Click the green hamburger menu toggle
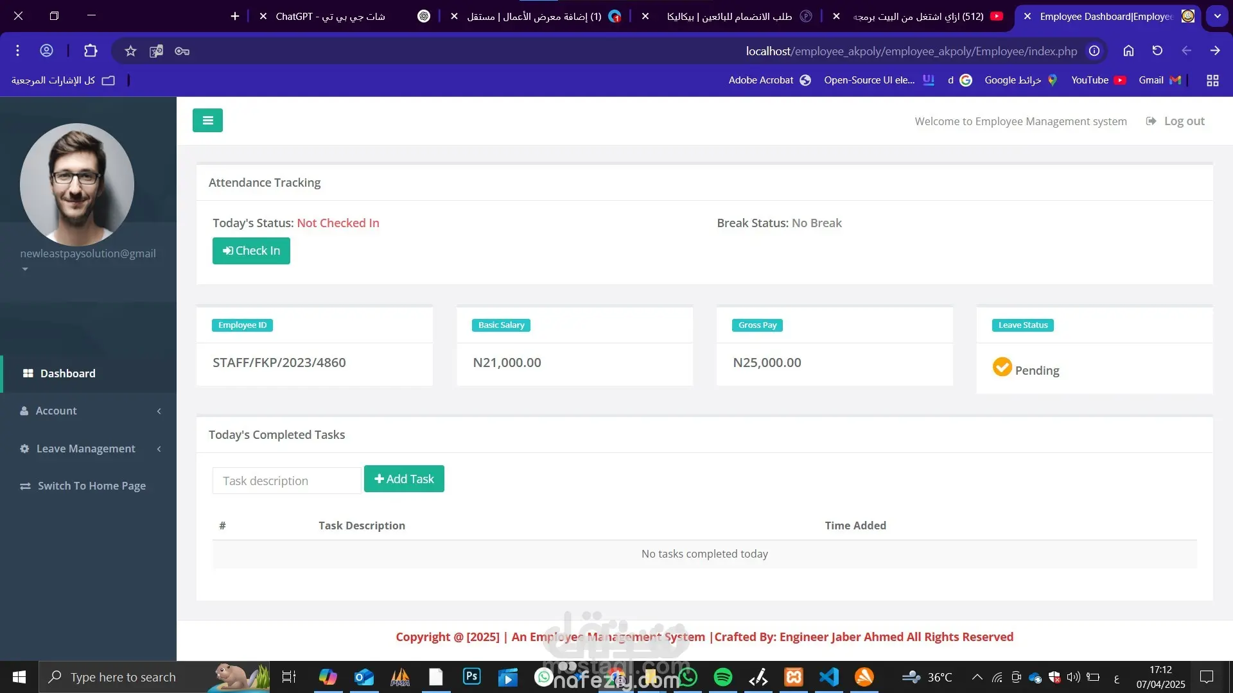1233x693 pixels. pyautogui.click(x=207, y=120)
